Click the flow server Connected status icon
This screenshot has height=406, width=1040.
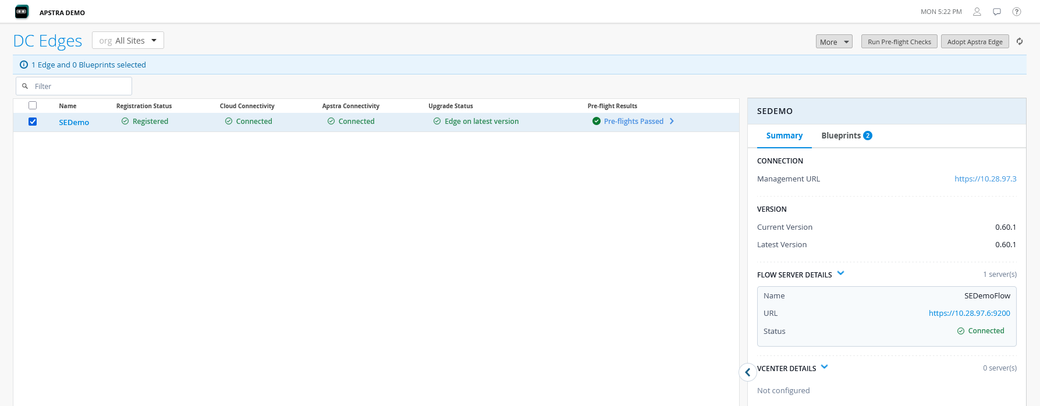coord(961,331)
